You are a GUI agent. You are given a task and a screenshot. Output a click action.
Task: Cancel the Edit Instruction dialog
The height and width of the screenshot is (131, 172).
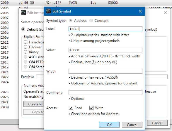(157, 123)
